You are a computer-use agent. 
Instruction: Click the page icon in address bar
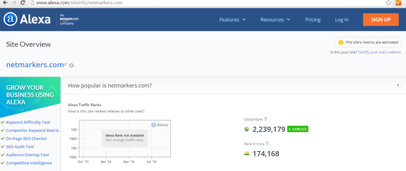[x=32, y=3]
